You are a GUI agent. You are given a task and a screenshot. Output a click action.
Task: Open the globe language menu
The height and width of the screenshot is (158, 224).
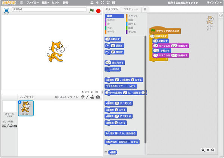[21, 3]
